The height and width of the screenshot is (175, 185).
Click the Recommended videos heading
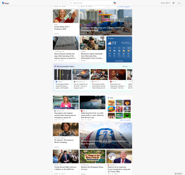[x=65, y=66]
